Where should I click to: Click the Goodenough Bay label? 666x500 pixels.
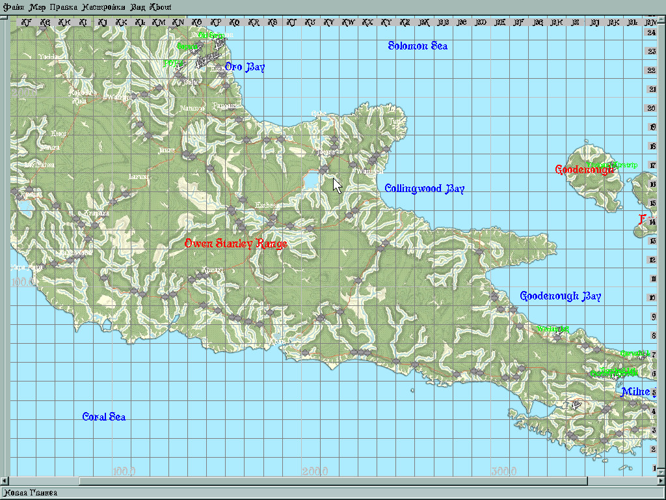560,296
